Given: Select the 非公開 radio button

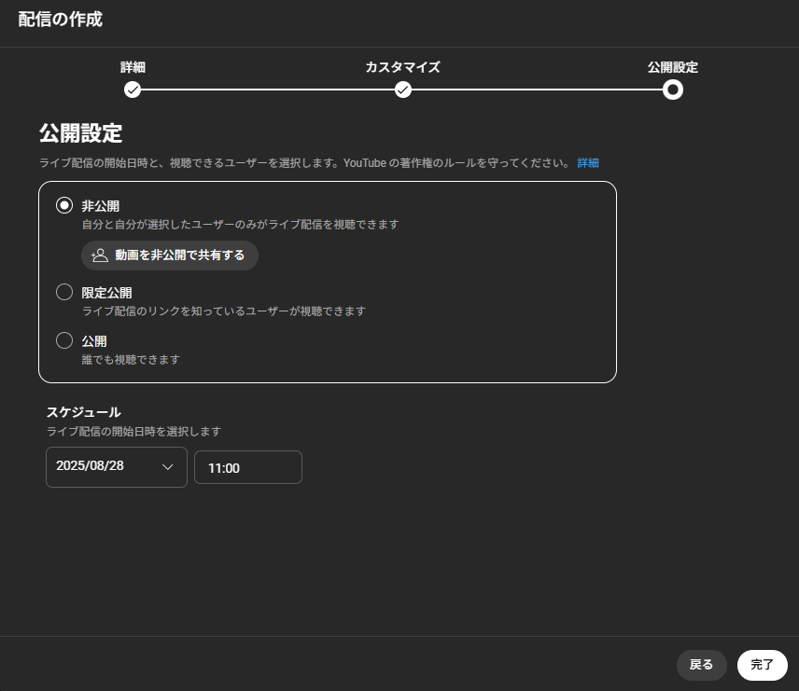Looking at the screenshot, I should click(x=64, y=206).
